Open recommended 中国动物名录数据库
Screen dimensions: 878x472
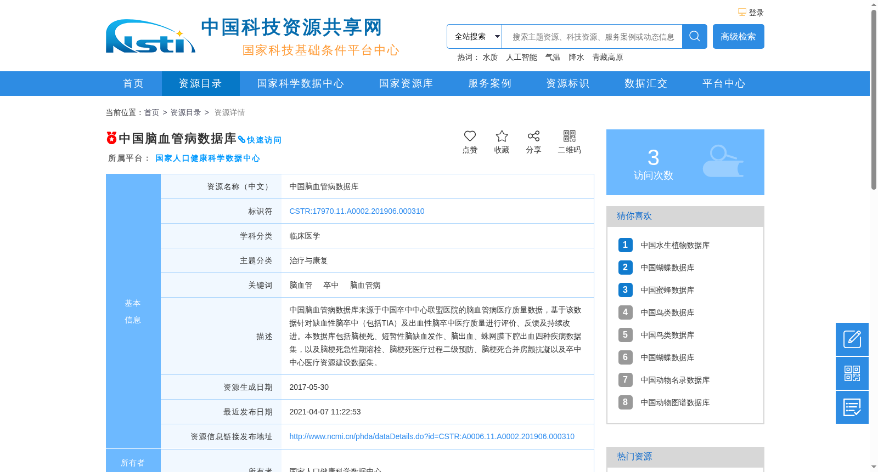[675, 380]
